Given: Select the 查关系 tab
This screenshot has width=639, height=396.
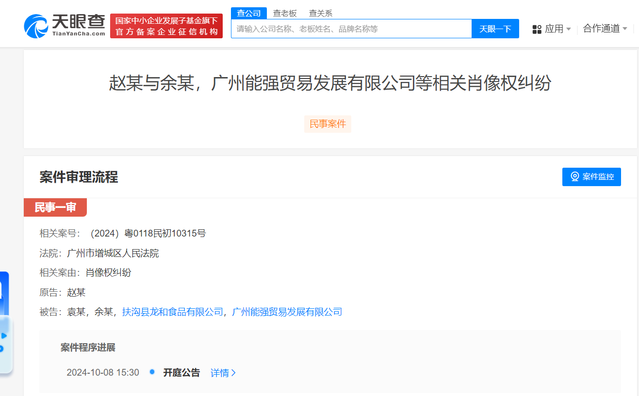Looking at the screenshot, I should [x=320, y=13].
